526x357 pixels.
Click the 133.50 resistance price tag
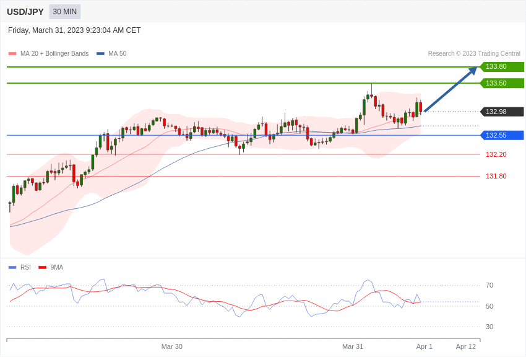pyautogui.click(x=502, y=83)
